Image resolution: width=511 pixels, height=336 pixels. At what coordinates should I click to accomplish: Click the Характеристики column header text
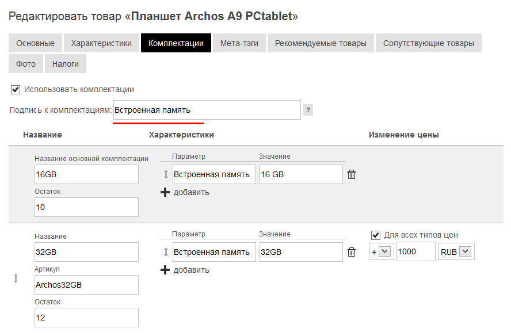point(181,135)
